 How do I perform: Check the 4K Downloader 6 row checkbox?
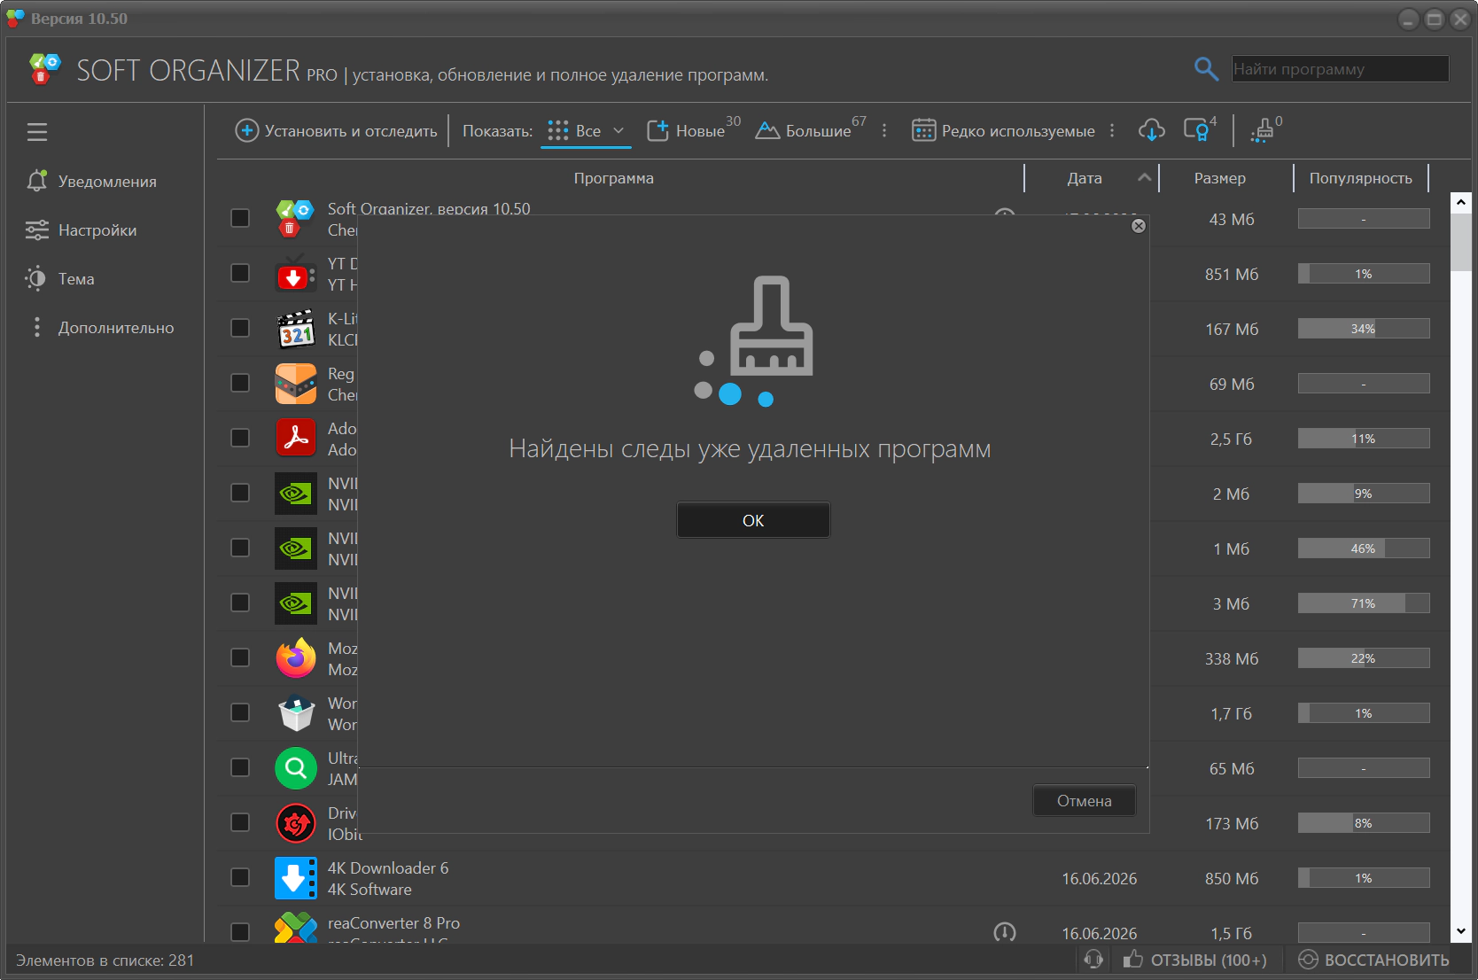(x=240, y=877)
